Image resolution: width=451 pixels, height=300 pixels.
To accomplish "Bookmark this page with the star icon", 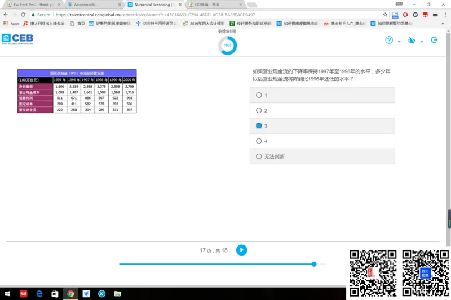I will click(385, 15).
